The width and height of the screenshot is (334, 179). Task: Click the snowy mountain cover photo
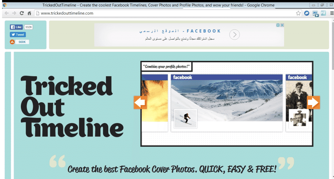coord(227,100)
